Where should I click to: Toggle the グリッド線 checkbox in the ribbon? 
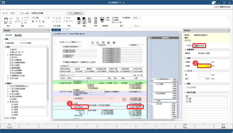click(x=113, y=22)
